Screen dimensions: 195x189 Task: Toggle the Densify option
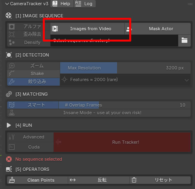pyautogui.click(x=29, y=42)
